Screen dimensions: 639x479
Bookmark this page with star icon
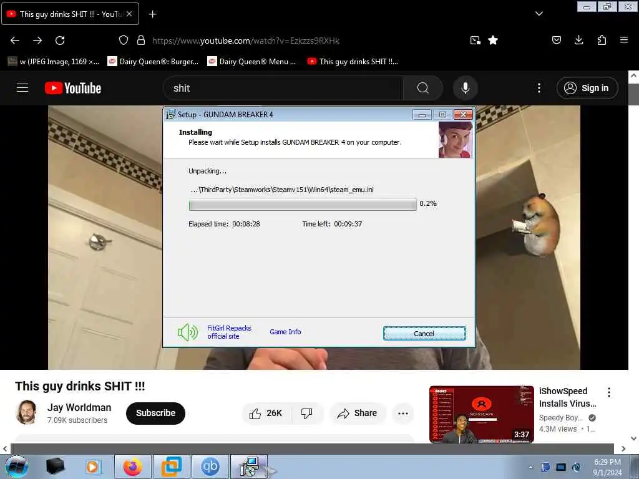pos(493,41)
